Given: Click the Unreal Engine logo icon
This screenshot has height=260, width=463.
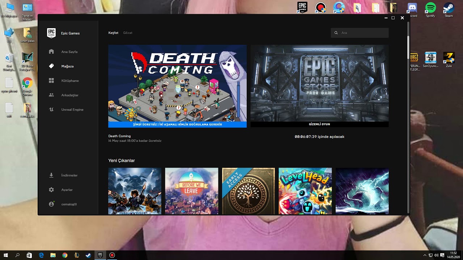Looking at the screenshot, I should point(51,109).
